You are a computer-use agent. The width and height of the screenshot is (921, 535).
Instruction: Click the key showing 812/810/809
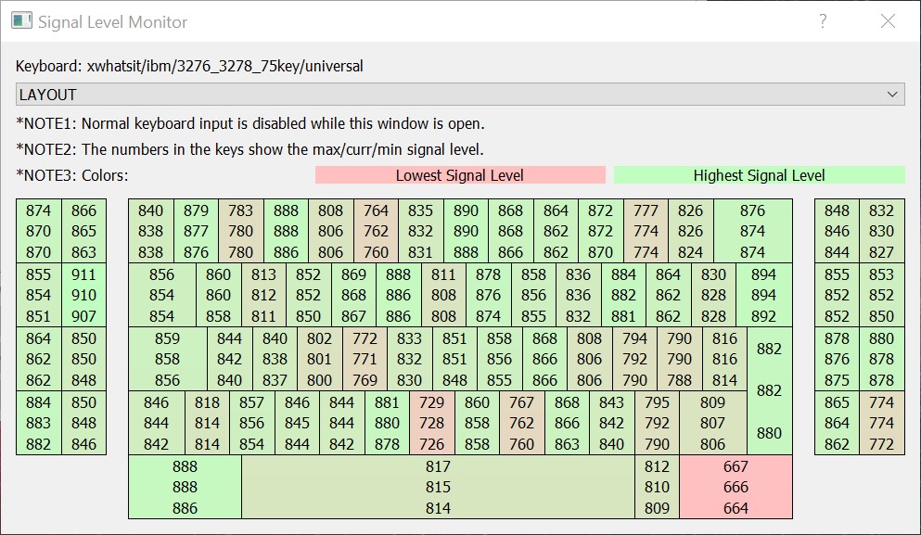[x=659, y=487]
